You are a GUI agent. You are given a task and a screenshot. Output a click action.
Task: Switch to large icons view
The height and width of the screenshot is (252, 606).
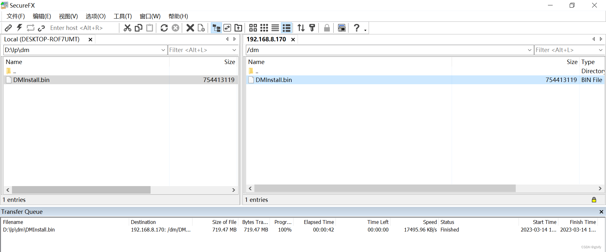[253, 28]
